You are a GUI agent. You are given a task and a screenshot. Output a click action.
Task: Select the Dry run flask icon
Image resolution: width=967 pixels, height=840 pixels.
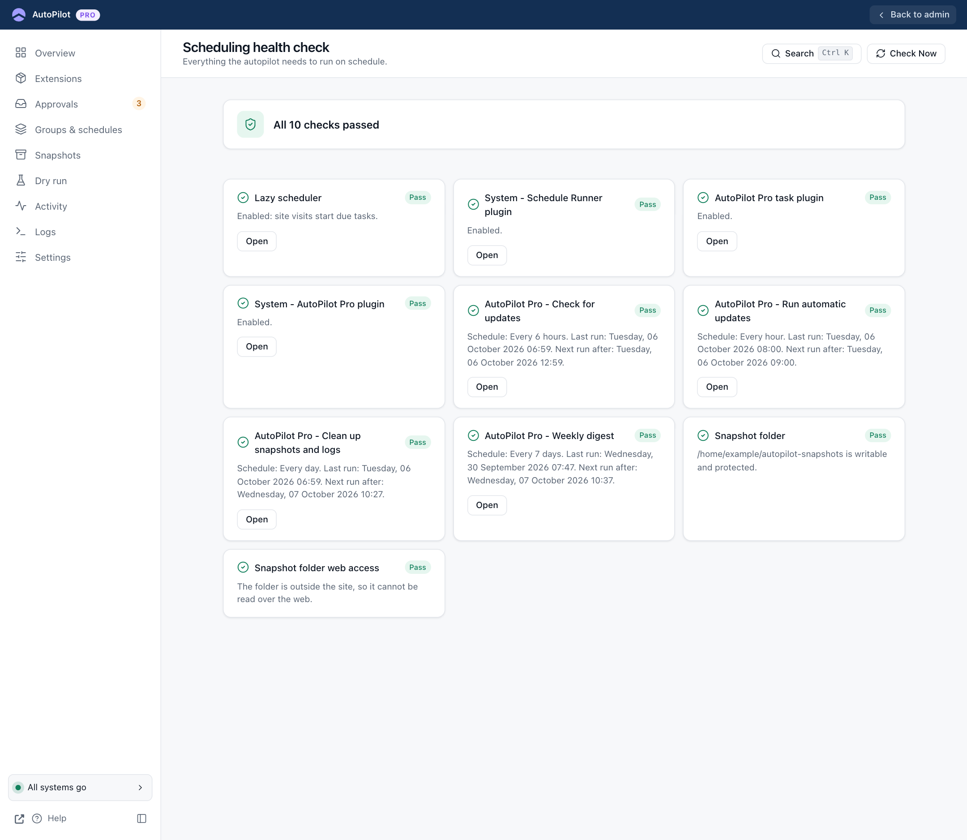pos(21,181)
